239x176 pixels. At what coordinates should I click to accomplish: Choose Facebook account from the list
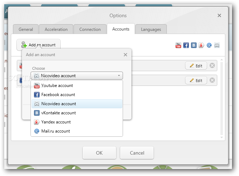(x=77, y=95)
